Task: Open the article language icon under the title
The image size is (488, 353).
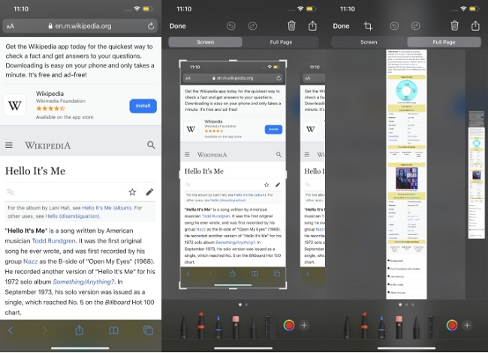Action: click(x=11, y=192)
